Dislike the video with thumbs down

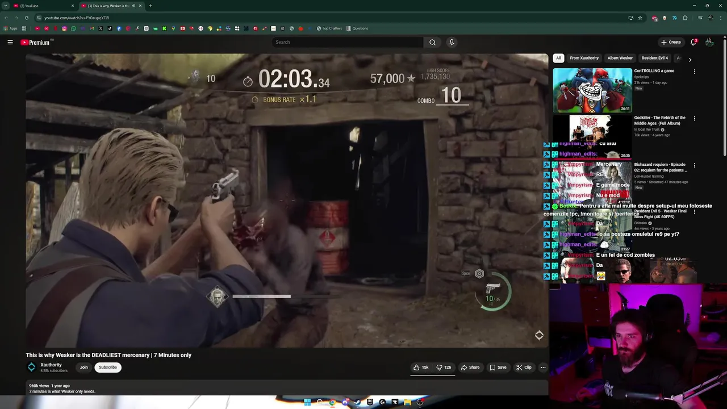click(444, 368)
